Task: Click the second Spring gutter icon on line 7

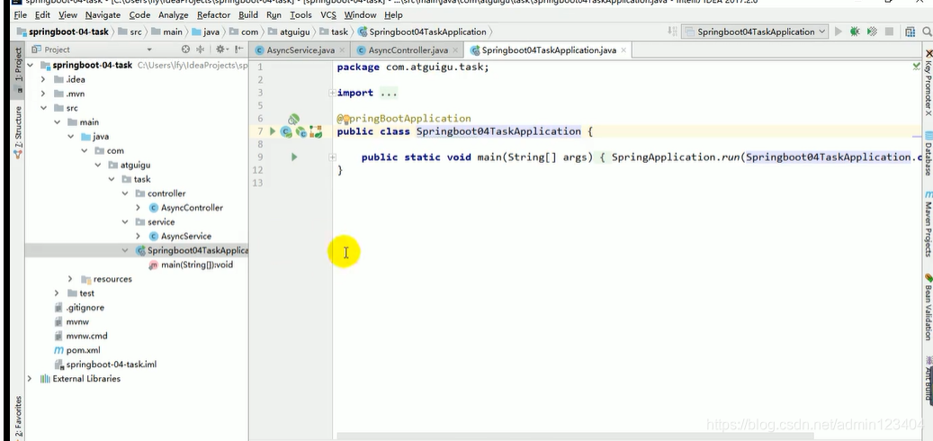Action: point(301,132)
